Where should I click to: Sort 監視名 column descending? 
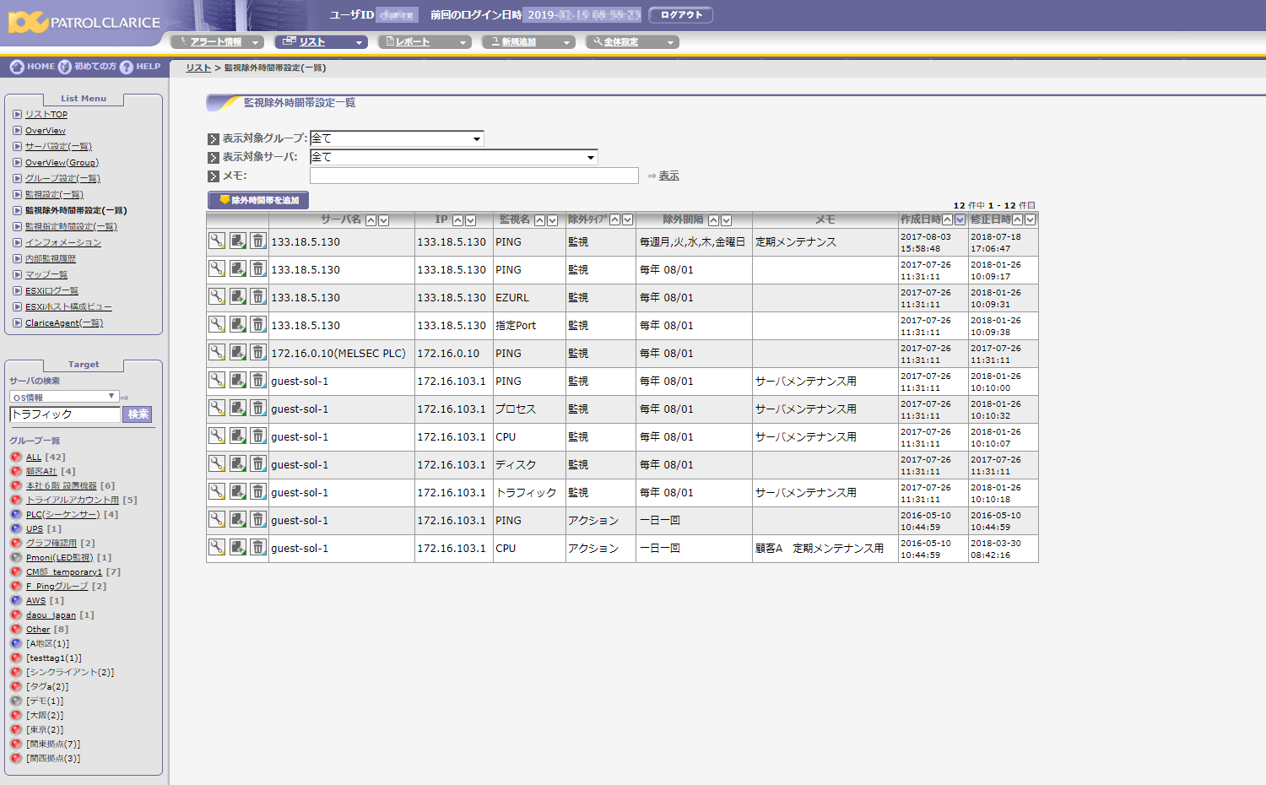pyautogui.click(x=553, y=220)
